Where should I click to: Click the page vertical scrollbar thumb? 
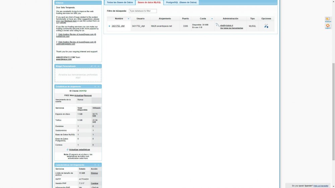coord(333,112)
